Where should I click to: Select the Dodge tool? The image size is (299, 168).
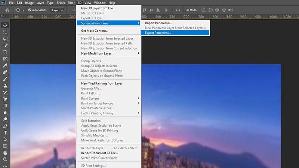click(x=5, y=119)
